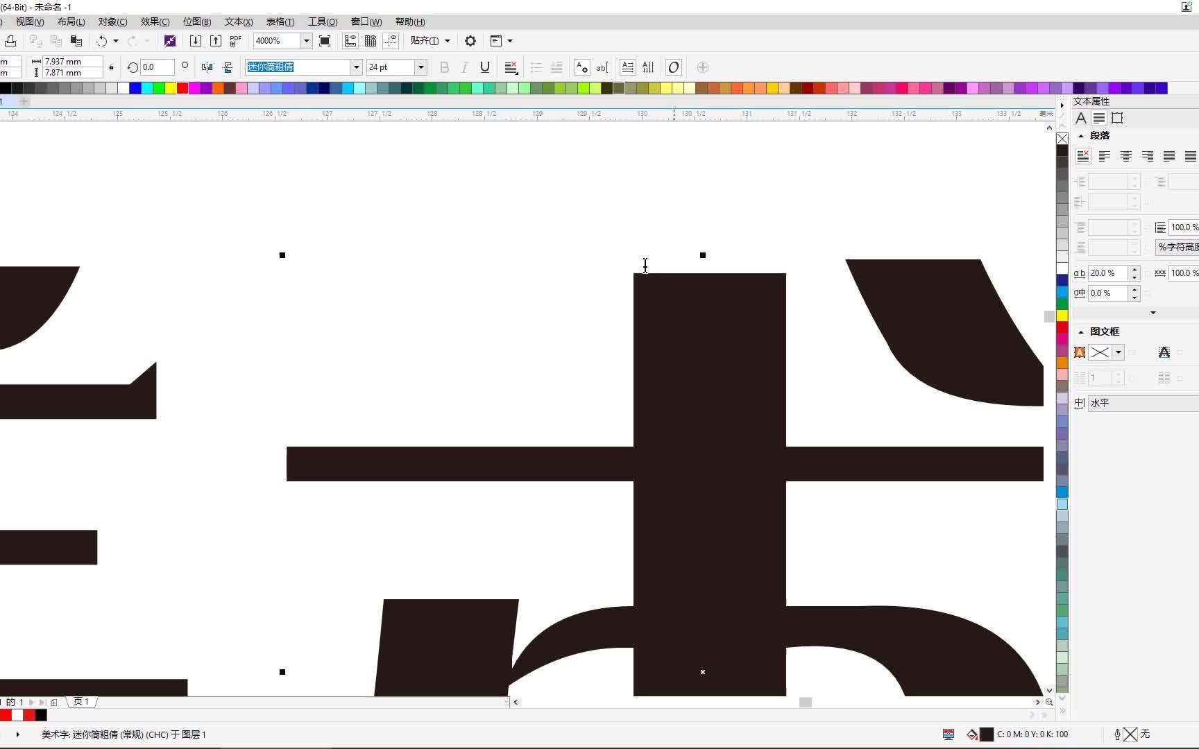Pick the blue swatch in the top palette
The height and width of the screenshot is (749, 1199).
pyautogui.click(x=135, y=88)
